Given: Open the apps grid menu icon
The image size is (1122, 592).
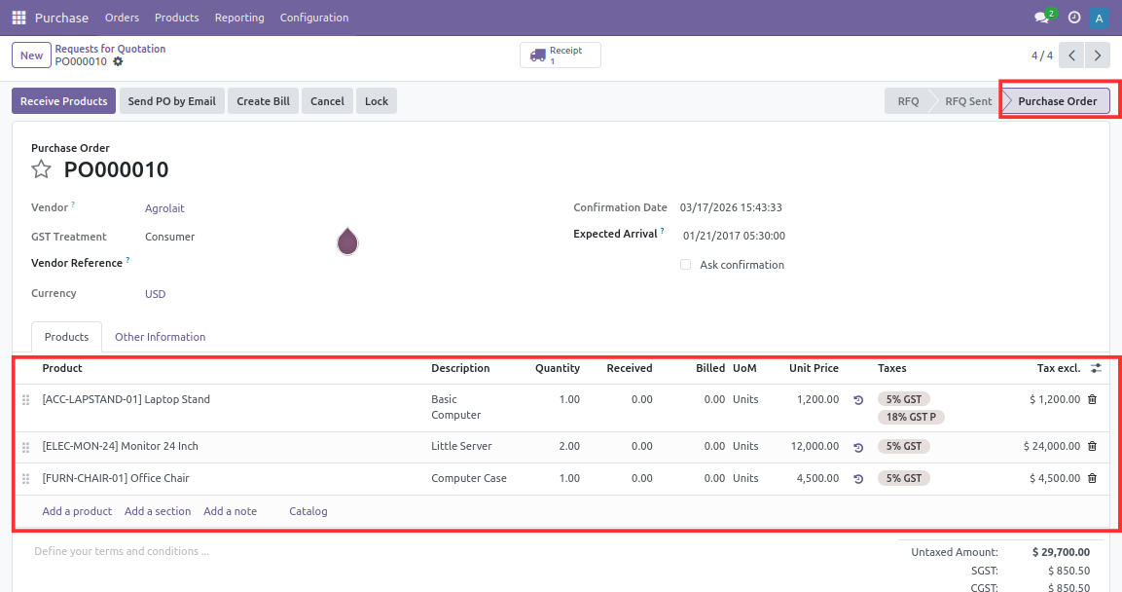Looking at the screenshot, I should [19, 18].
